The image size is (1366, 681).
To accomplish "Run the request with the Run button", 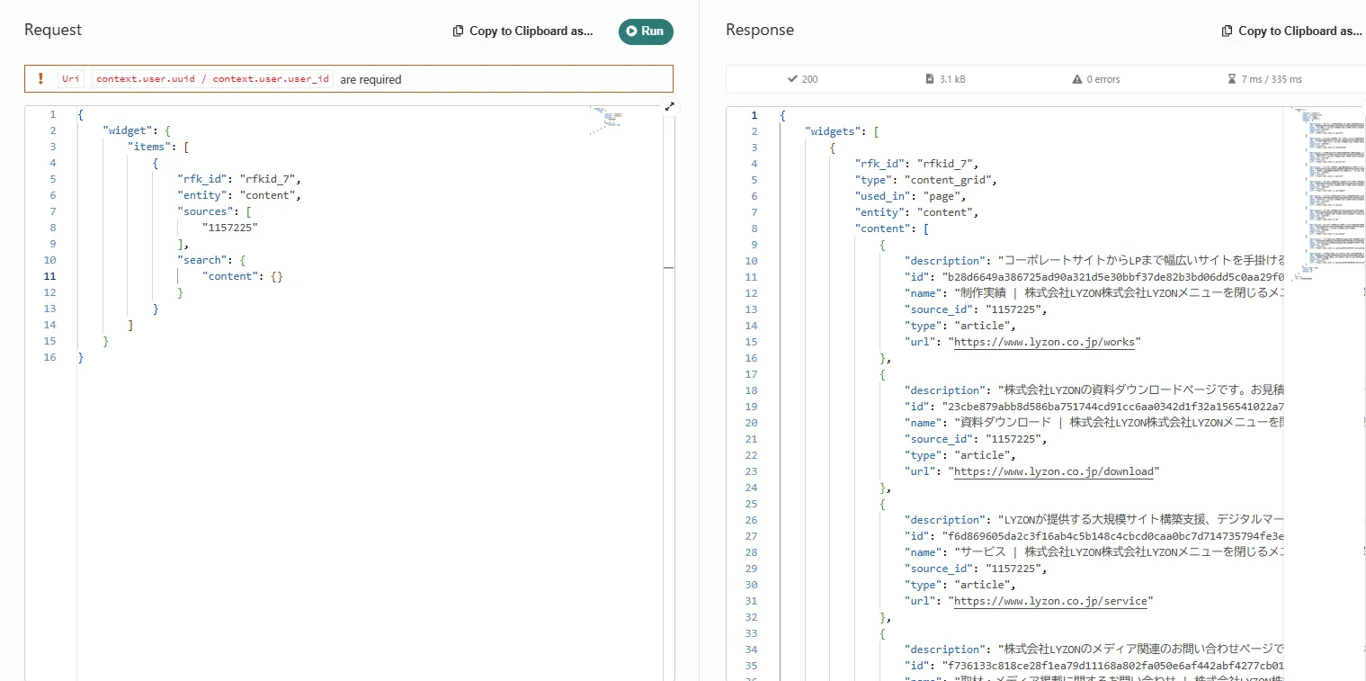I will tap(646, 31).
